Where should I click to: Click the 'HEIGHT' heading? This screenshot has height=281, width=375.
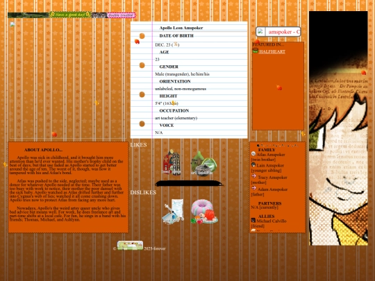click(168, 96)
